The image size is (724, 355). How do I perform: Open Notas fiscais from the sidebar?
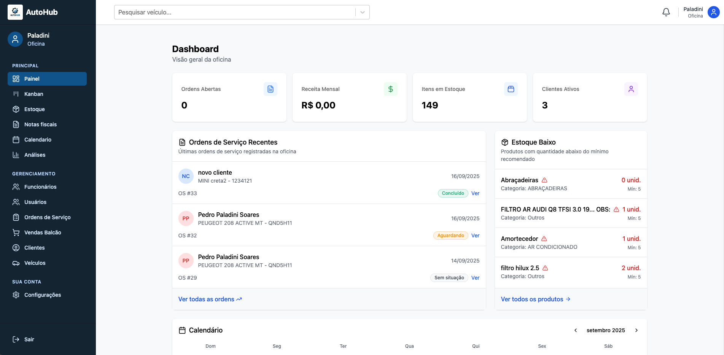click(40, 124)
